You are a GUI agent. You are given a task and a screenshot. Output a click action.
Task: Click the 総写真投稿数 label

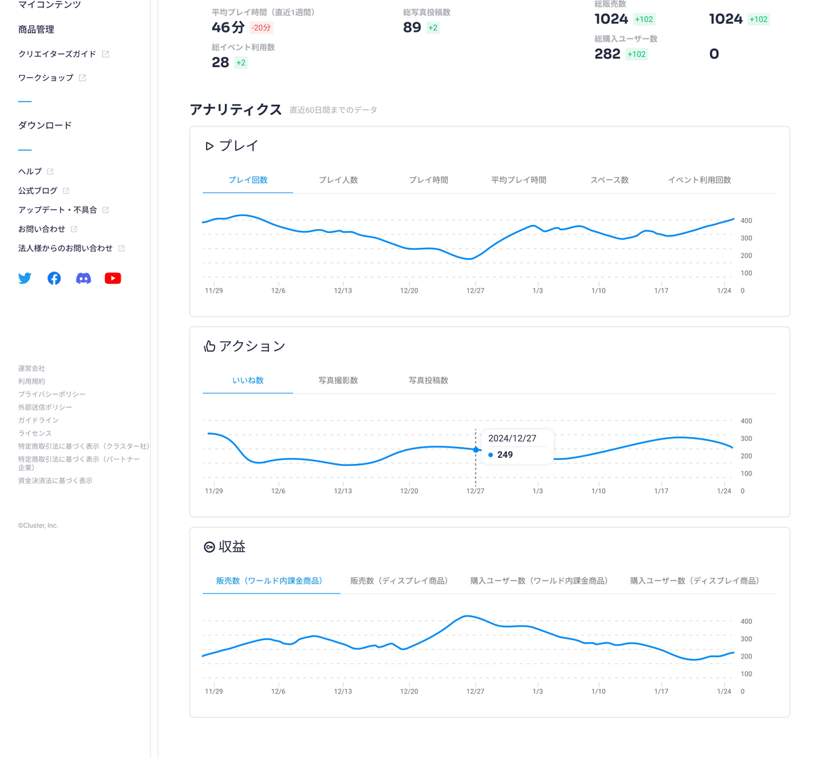[427, 12]
